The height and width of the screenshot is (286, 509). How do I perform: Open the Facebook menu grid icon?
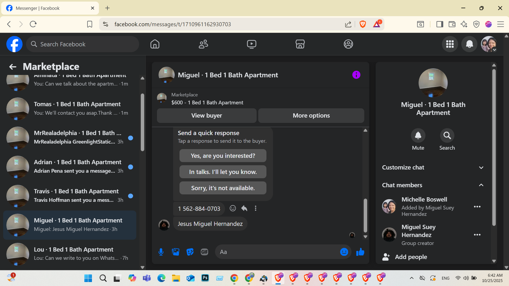point(450,44)
